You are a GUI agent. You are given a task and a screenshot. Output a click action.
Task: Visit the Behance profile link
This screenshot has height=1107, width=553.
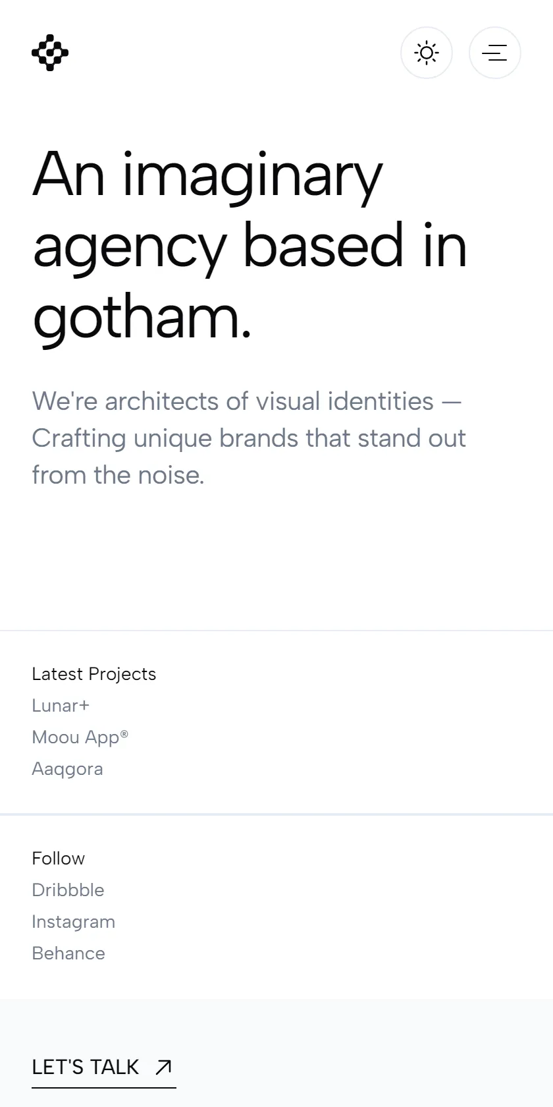(68, 953)
